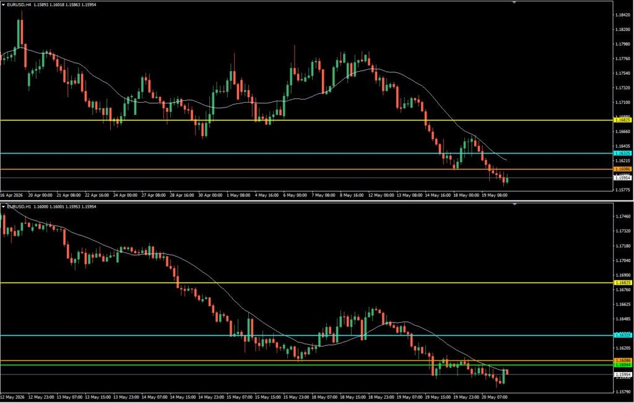Click 1.17540 on the H4 price scale
This screenshot has width=634, height=403.
[x=623, y=73]
